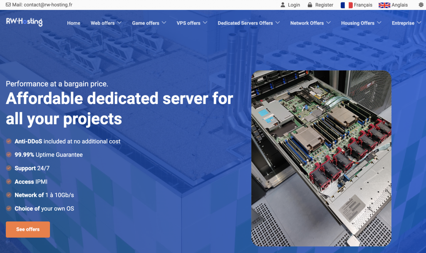Click the Access IPMI checkmark icon

[9, 182]
